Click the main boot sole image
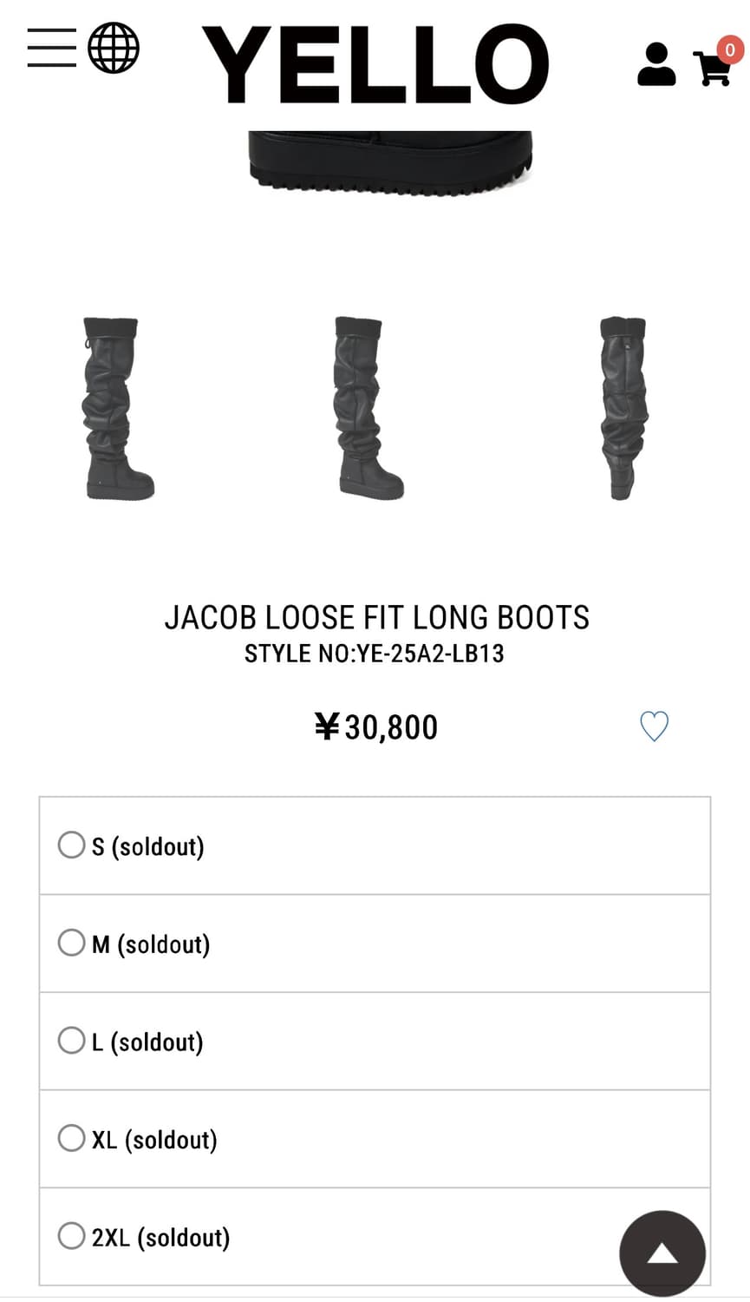This screenshot has width=750, height=1302. [x=391, y=161]
